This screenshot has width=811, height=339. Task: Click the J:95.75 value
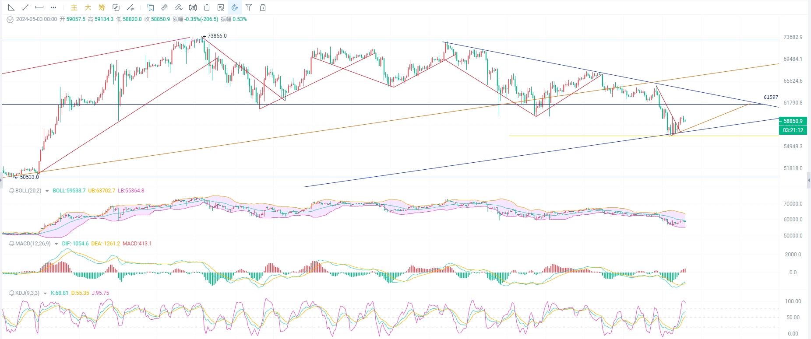pos(100,293)
